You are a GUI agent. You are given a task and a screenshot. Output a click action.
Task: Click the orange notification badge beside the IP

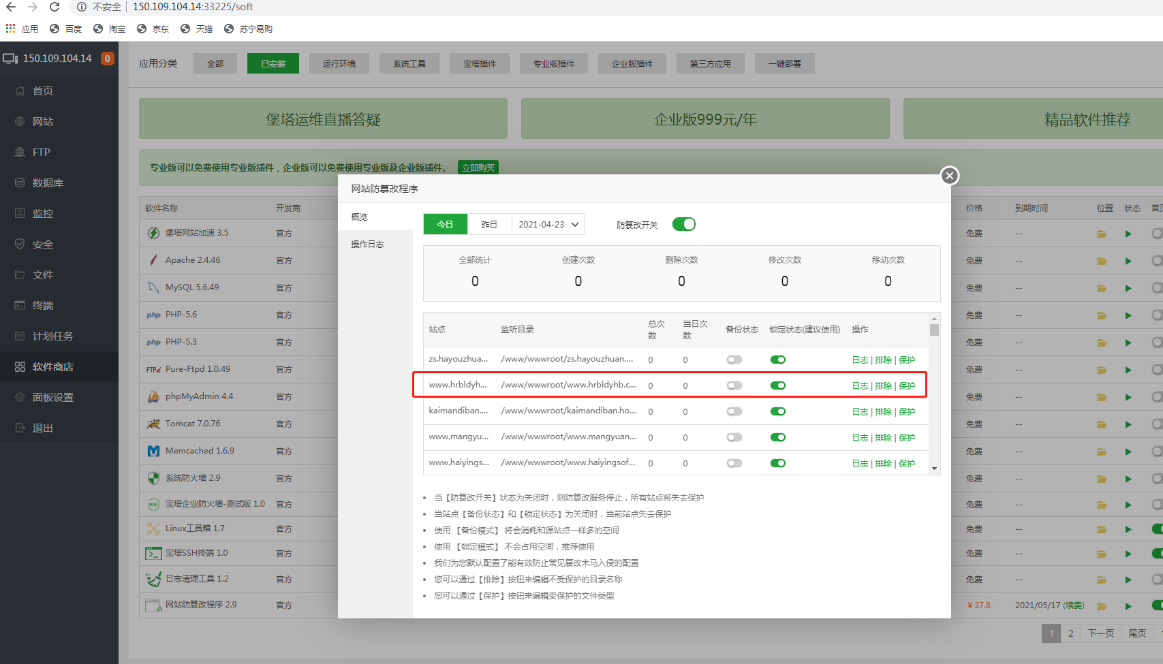107,59
